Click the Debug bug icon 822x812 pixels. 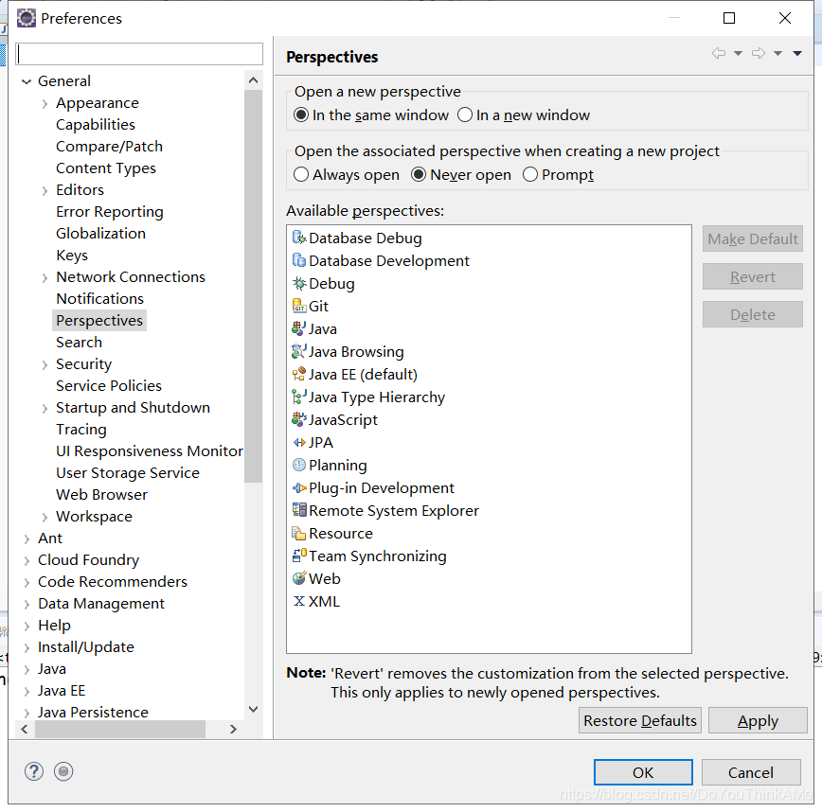(299, 283)
